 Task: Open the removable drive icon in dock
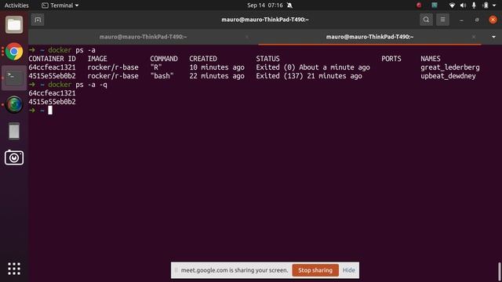(x=14, y=131)
